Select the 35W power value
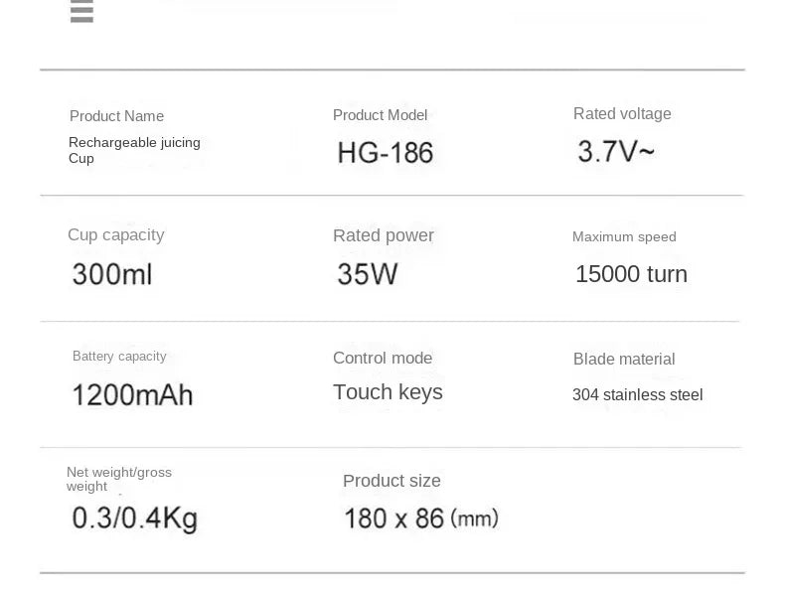 point(367,274)
